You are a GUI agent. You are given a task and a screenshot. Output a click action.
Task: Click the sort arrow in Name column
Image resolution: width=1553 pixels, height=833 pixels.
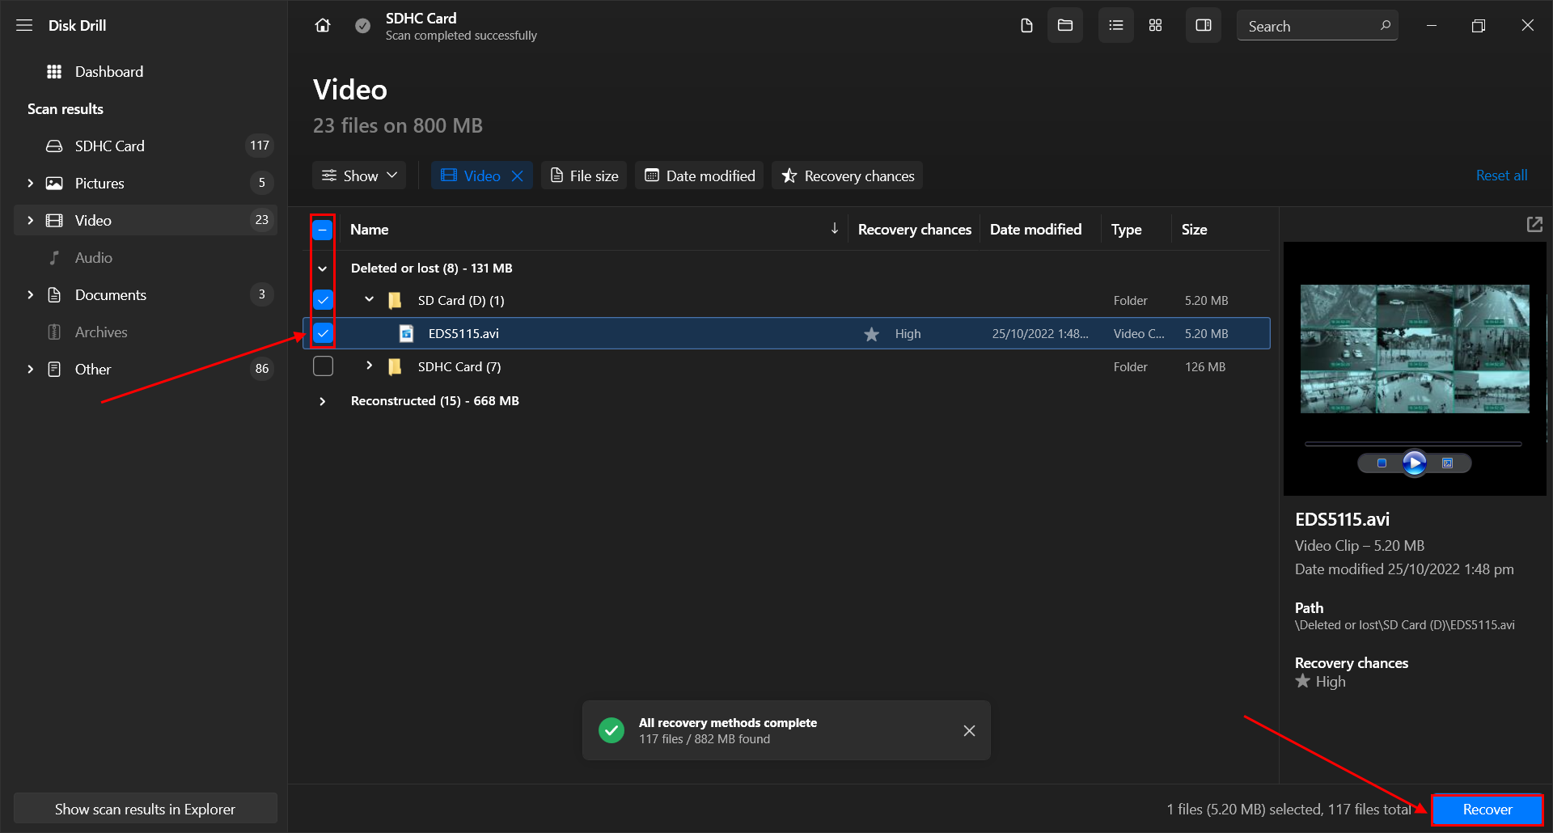coord(835,229)
